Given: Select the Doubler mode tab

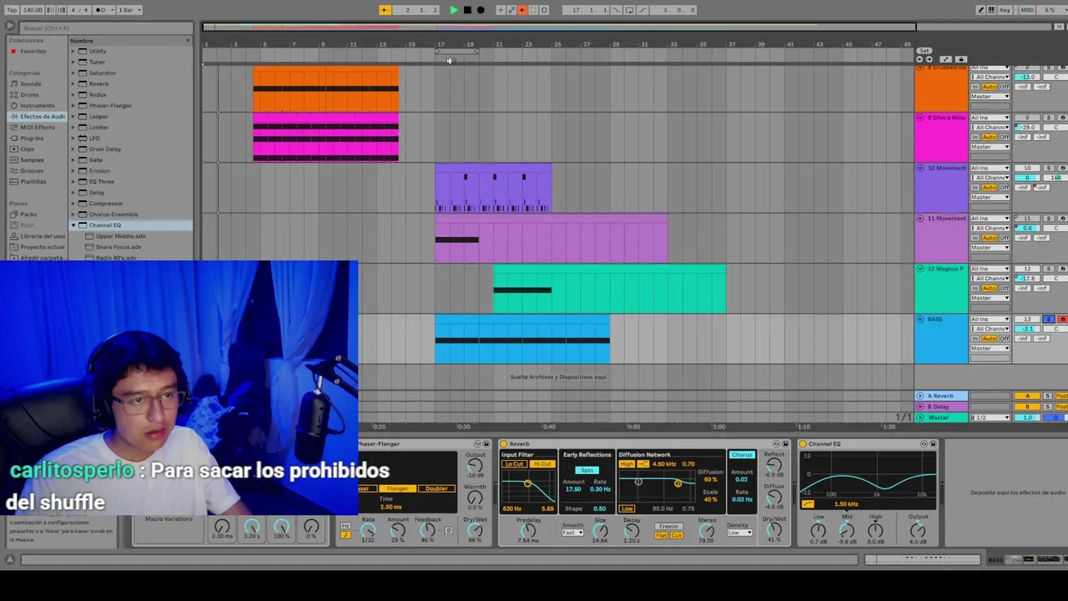Looking at the screenshot, I should tap(436, 489).
